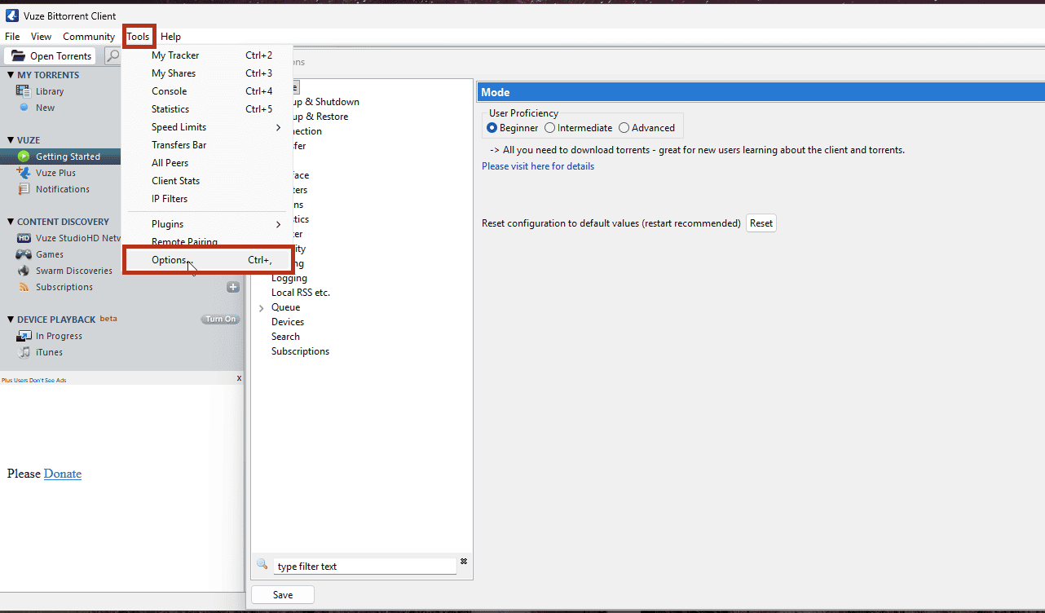Viewport: 1045px width, 613px height.
Task: Click the Vuze app icon in title bar
Action: [12, 15]
